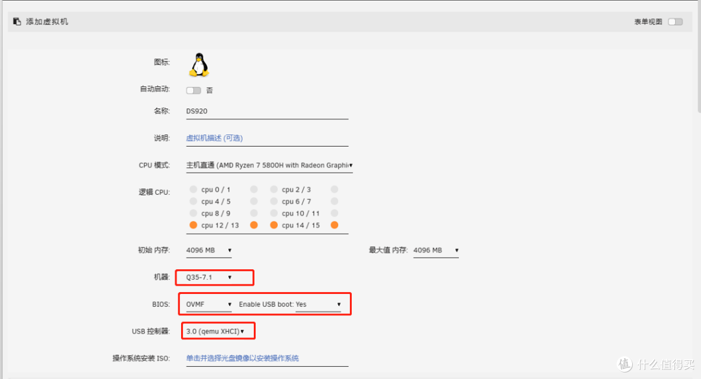Enable logical cpu 6

[274, 201]
